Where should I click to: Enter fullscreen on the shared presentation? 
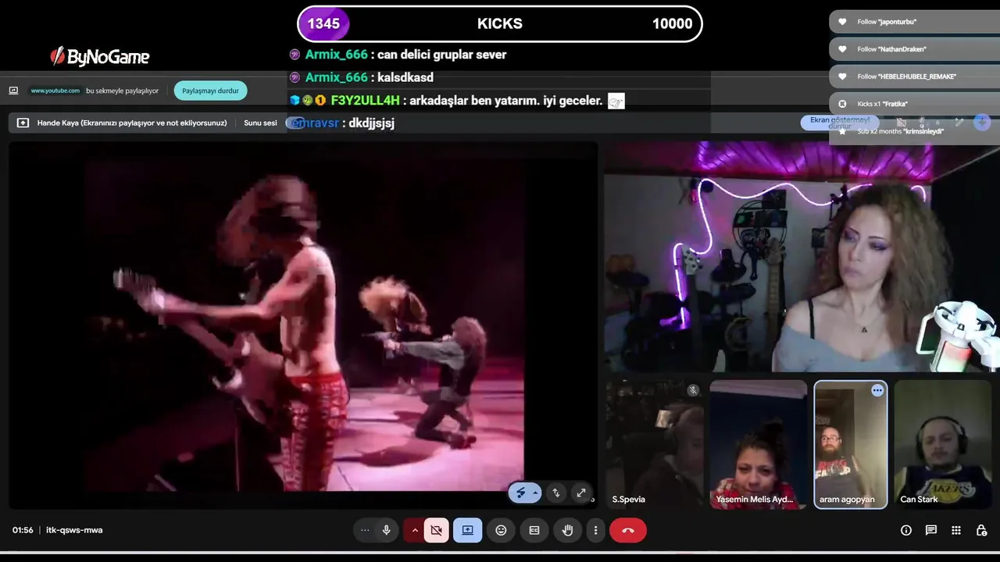click(x=581, y=493)
